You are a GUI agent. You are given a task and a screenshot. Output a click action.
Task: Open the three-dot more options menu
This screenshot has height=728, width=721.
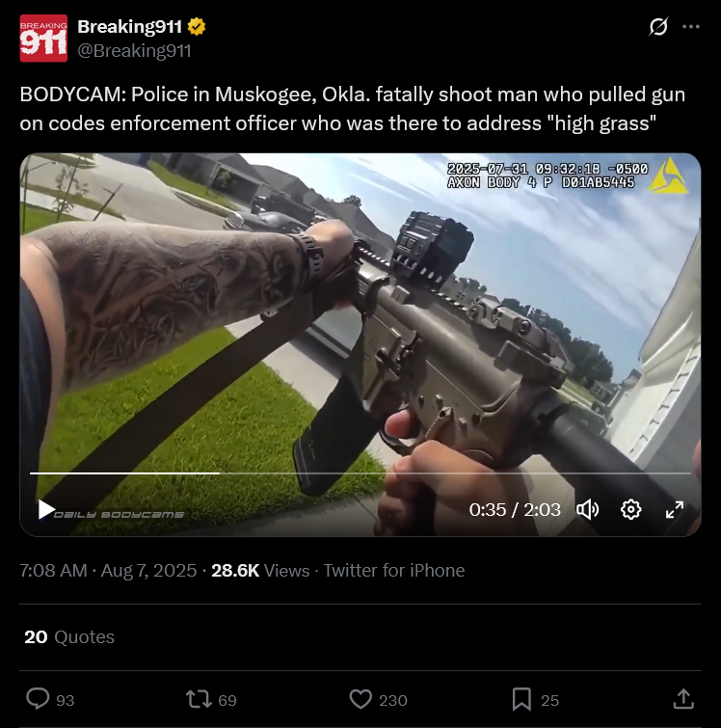[691, 27]
